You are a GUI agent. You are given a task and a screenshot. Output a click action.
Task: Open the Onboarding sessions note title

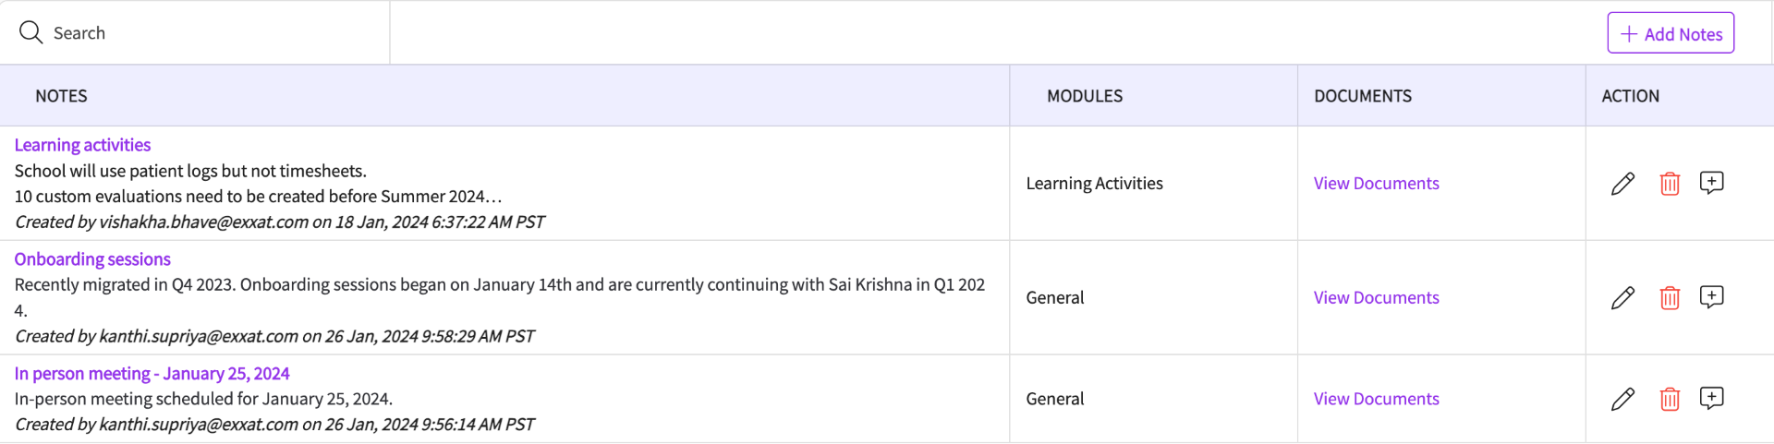92,259
